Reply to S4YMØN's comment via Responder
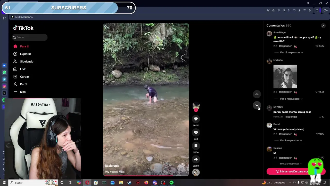 click(x=291, y=117)
